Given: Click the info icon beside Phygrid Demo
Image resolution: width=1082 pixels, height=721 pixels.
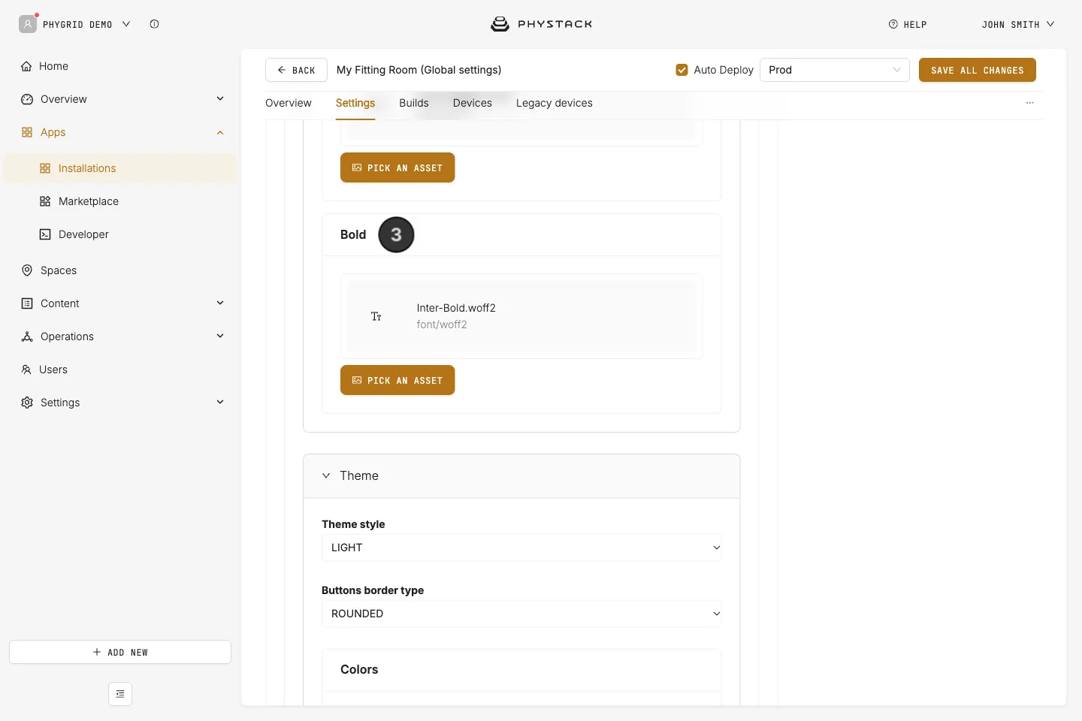Looking at the screenshot, I should pyautogui.click(x=154, y=24).
